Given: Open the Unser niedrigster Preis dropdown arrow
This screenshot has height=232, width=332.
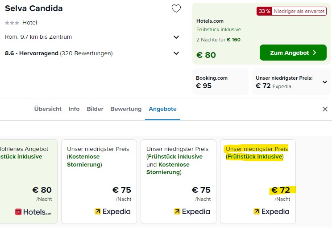Looking at the screenshot, I should (x=325, y=82).
